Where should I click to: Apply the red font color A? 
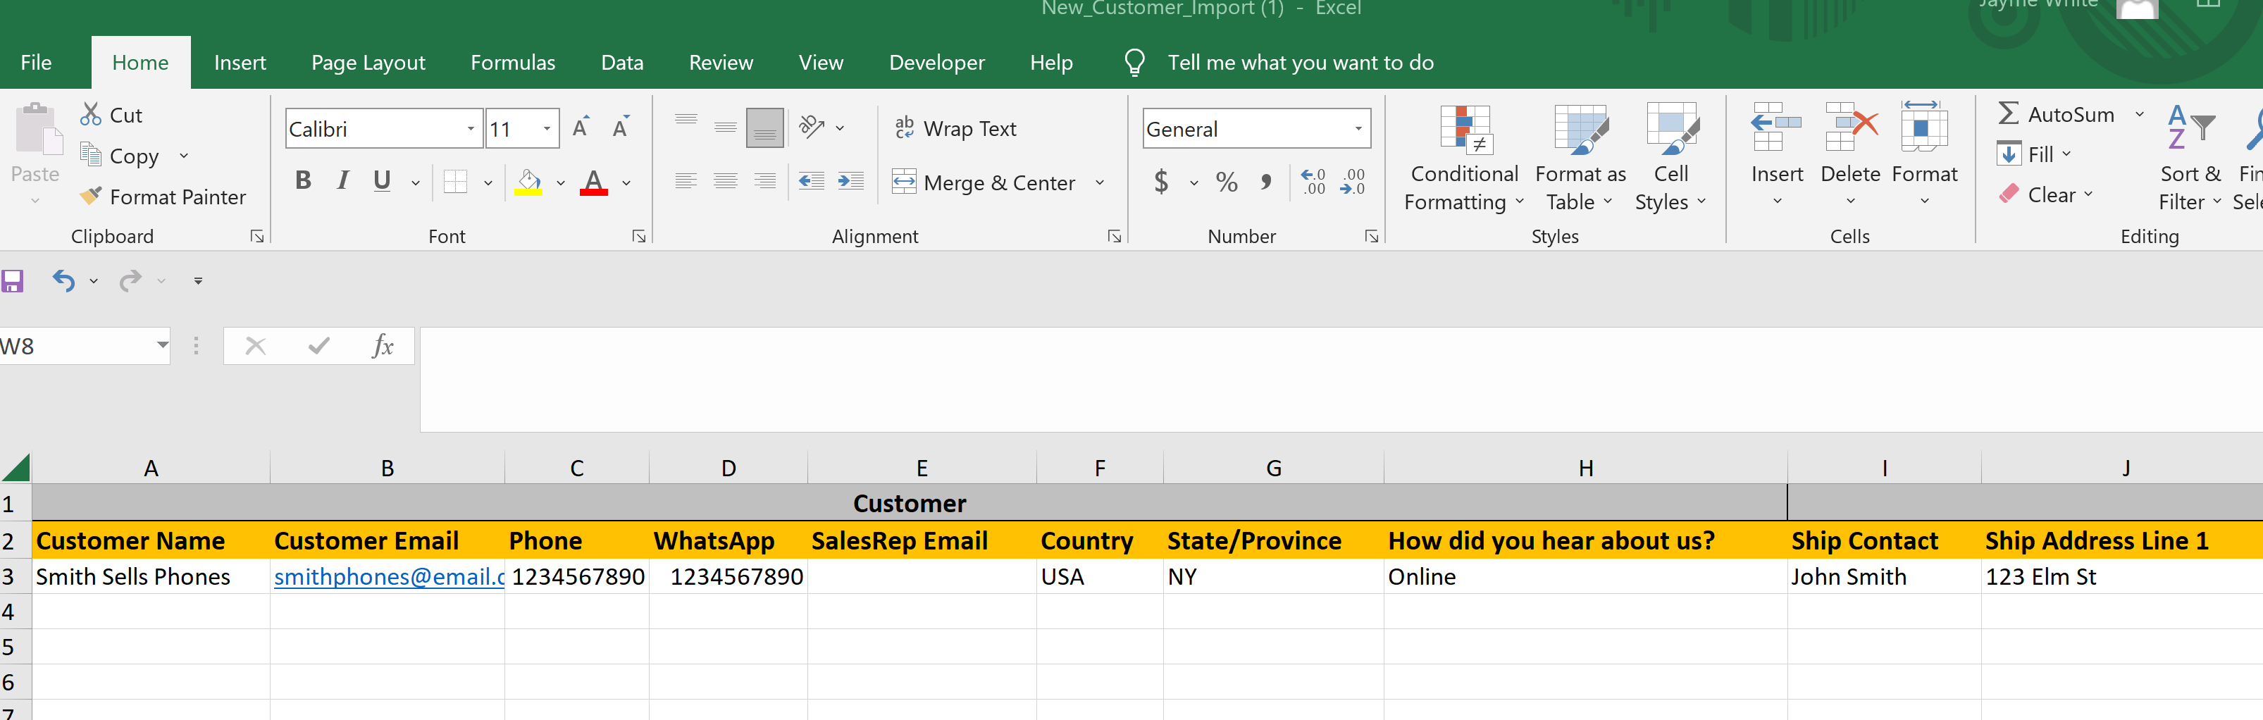click(x=594, y=182)
